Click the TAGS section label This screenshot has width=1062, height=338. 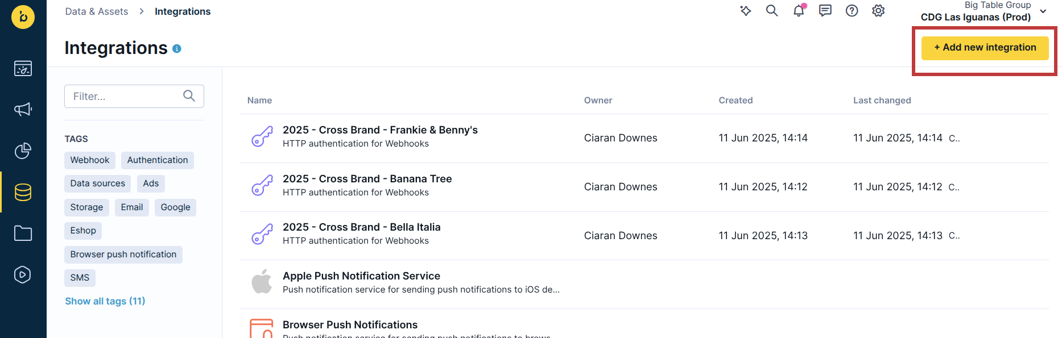pyautogui.click(x=76, y=139)
